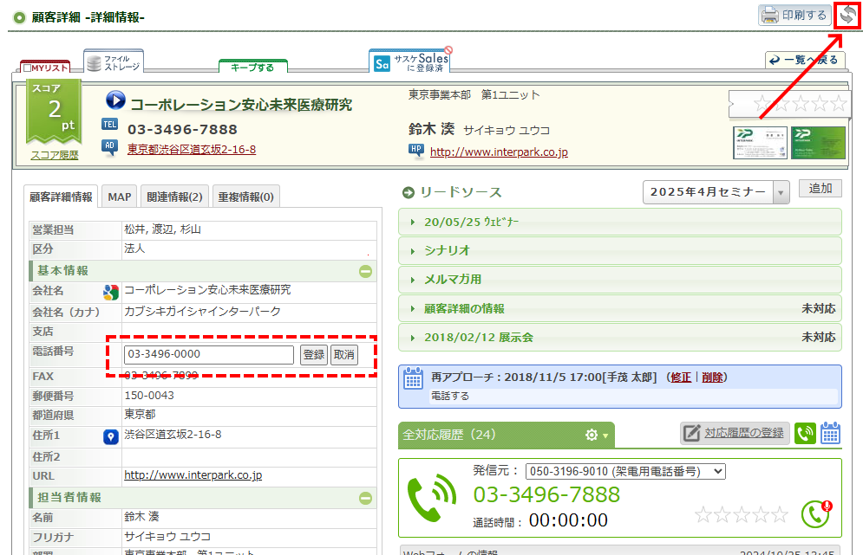Screen dimensions: 863x555
Task: Click the Google search icon beside 会社名
Action: tap(111, 292)
